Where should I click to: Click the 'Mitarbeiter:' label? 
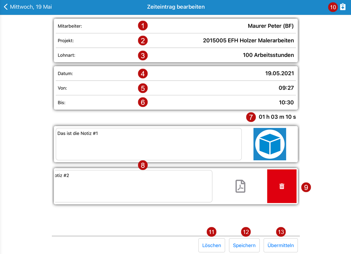pos(70,26)
